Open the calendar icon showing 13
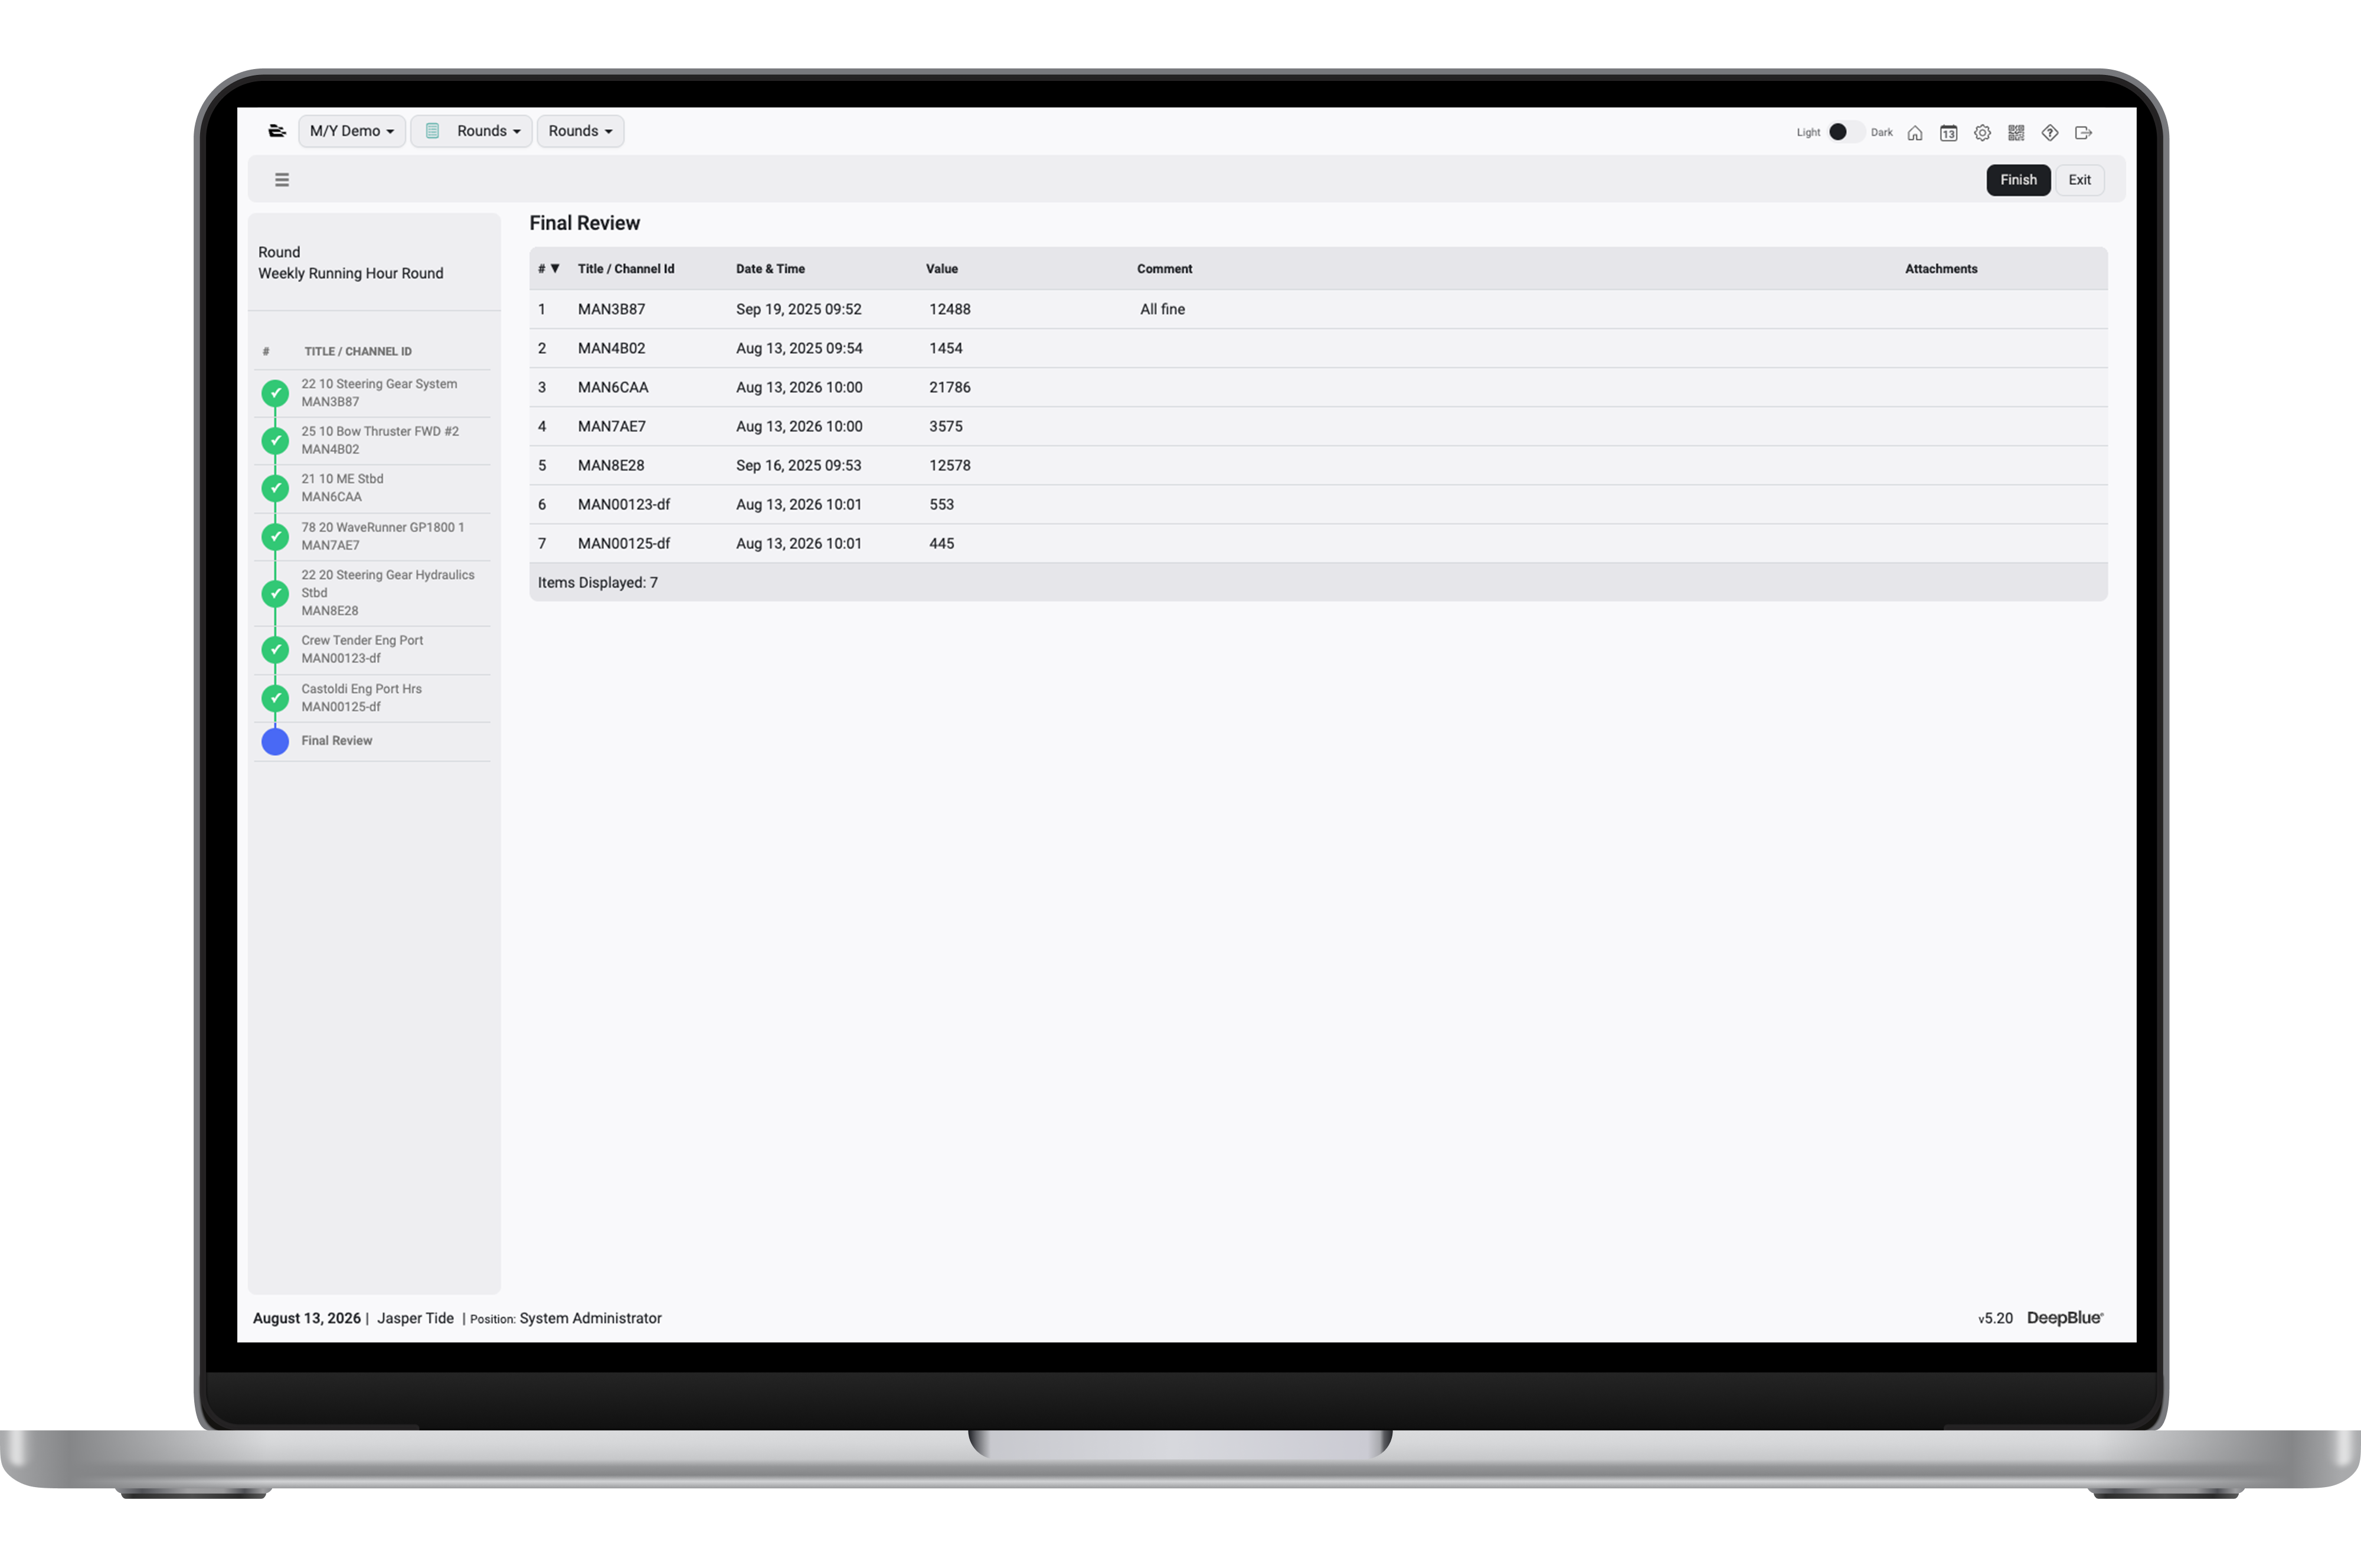The width and height of the screenshot is (2361, 1568). pyautogui.click(x=1948, y=133)
